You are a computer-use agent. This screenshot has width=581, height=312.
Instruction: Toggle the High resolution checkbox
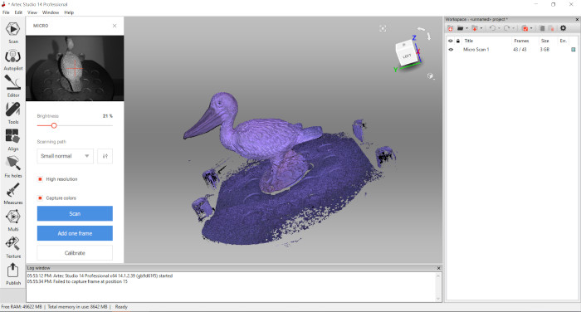(40, 179)
